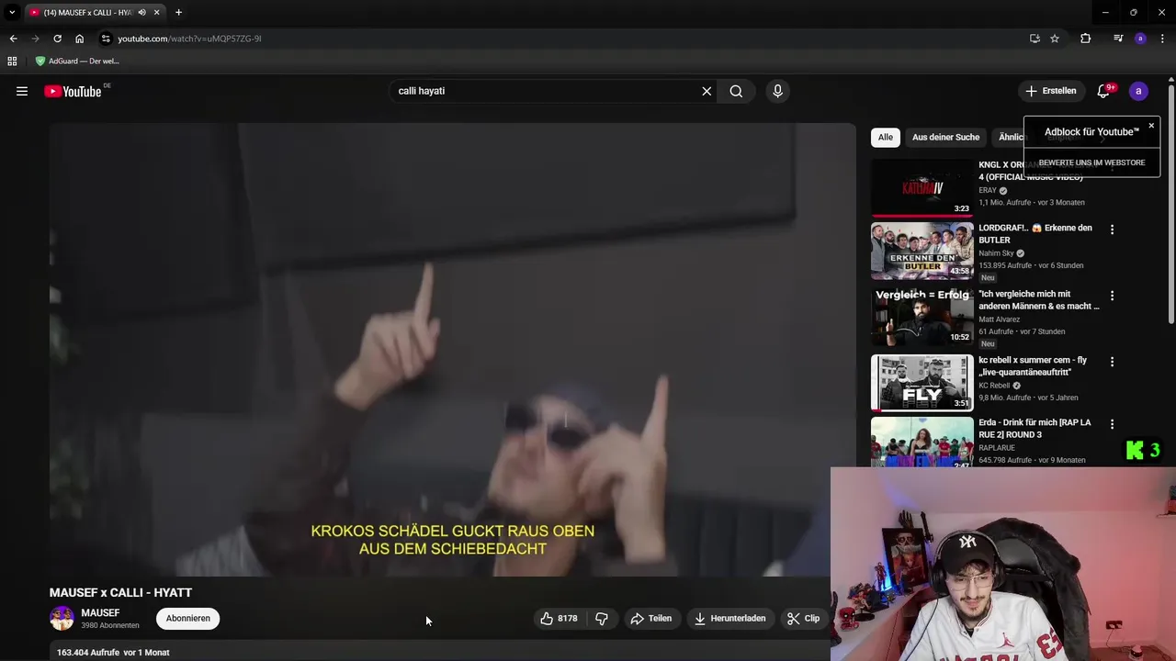Open the Vergleich = Erfolg video thumbnail
This screenshot has height=661, width=1176.
[922, 317]
